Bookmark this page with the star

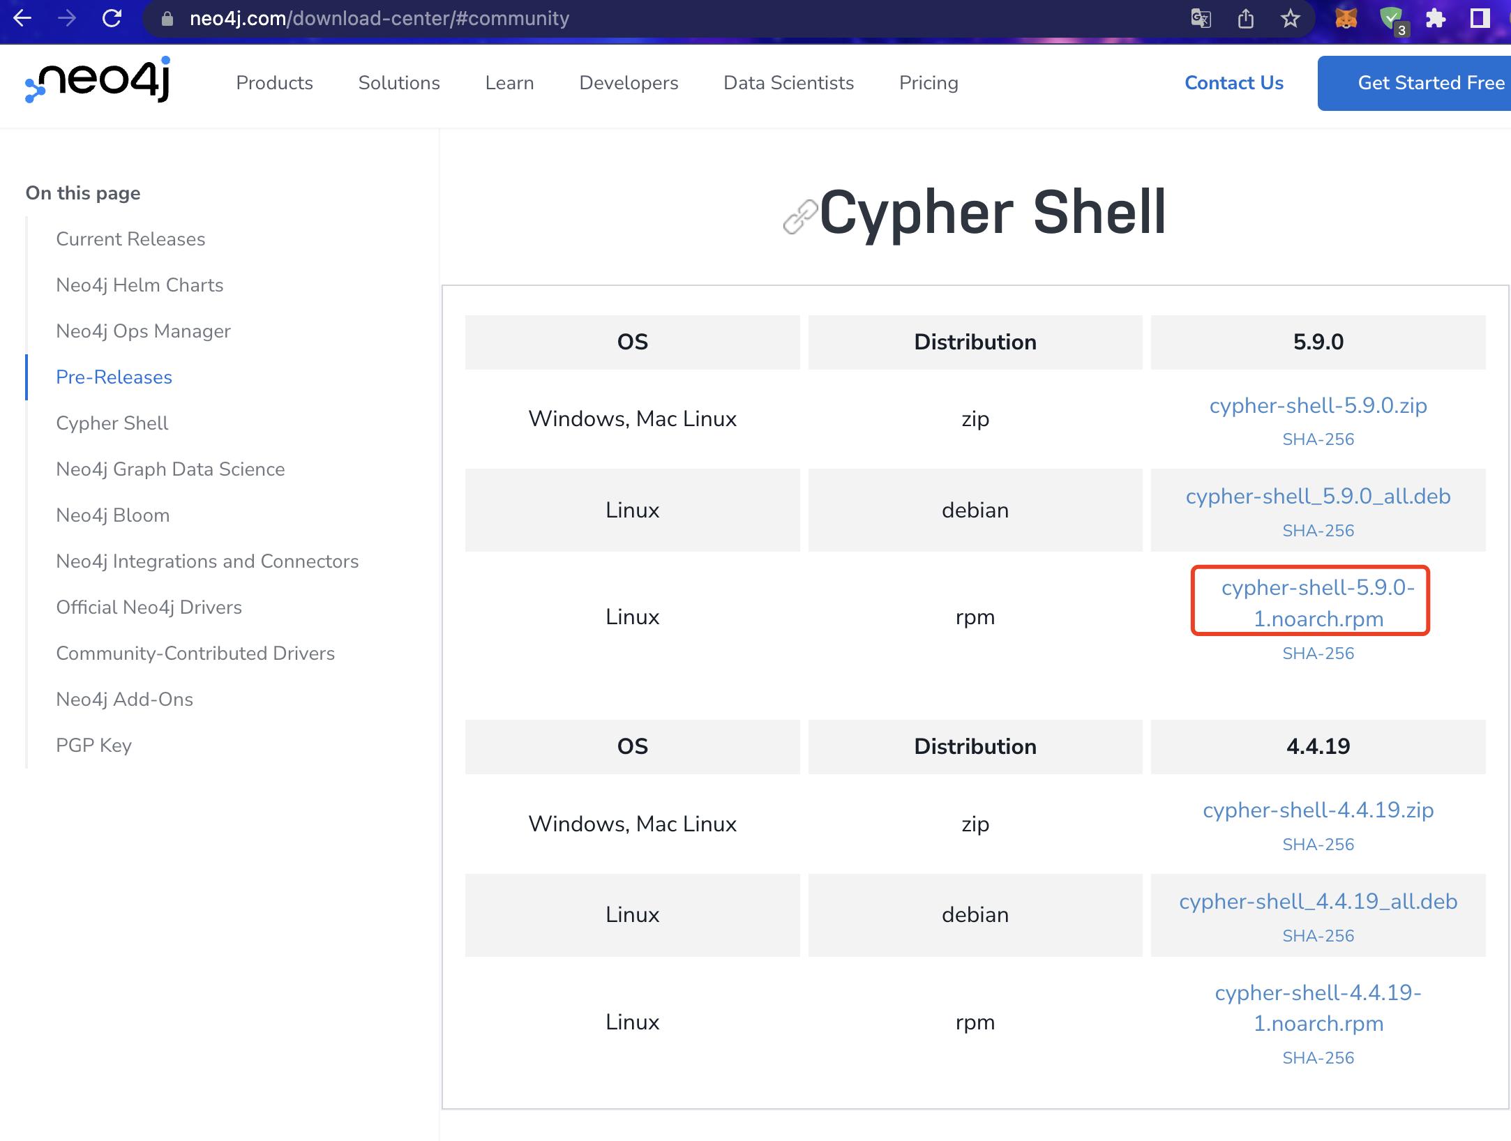click(x=1291, y=19)
